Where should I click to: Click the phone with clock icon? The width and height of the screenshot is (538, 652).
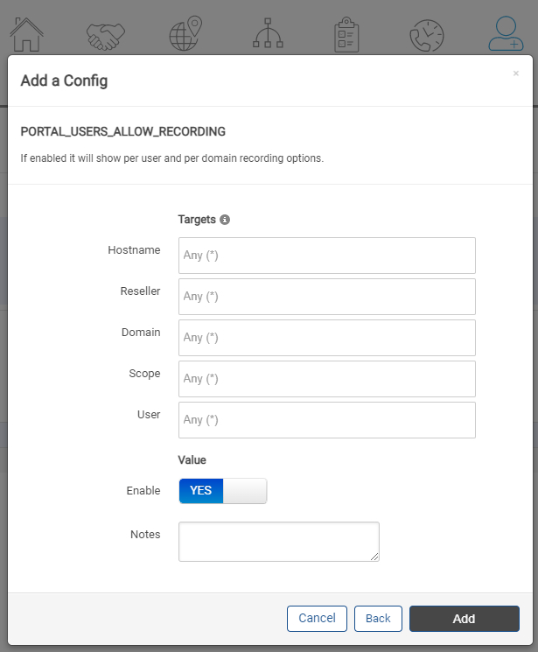[x=427, y=35]
